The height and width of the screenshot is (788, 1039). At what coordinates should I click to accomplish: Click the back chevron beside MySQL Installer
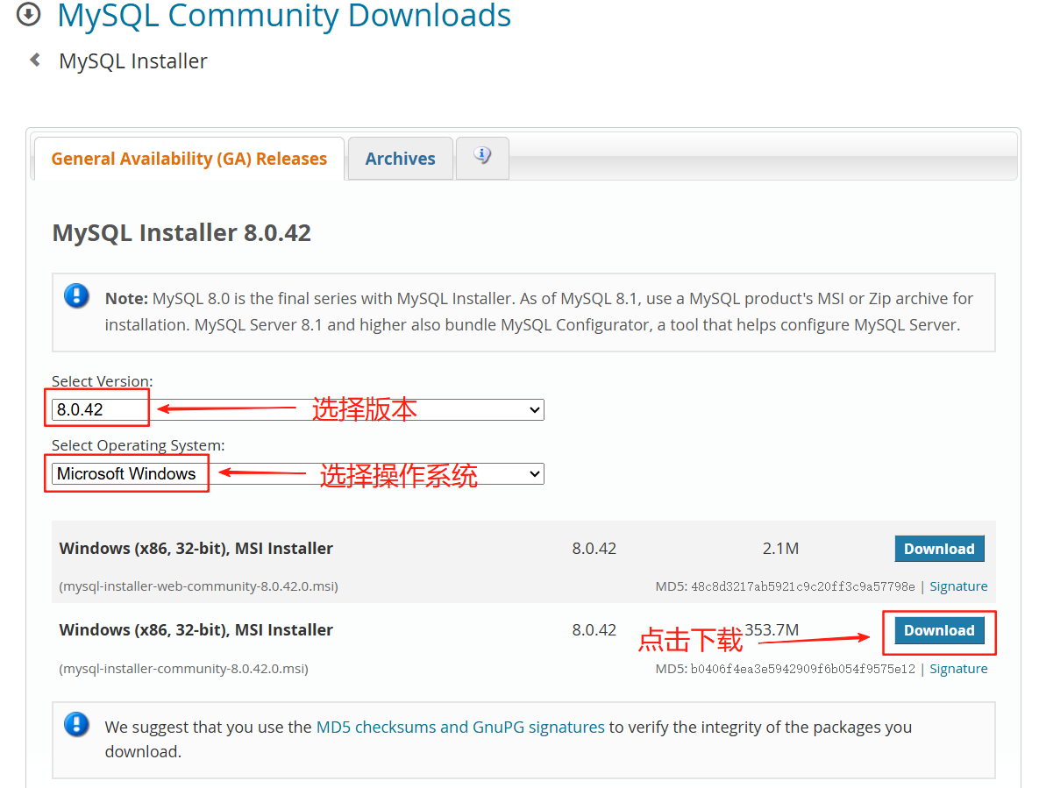[35, 60]
